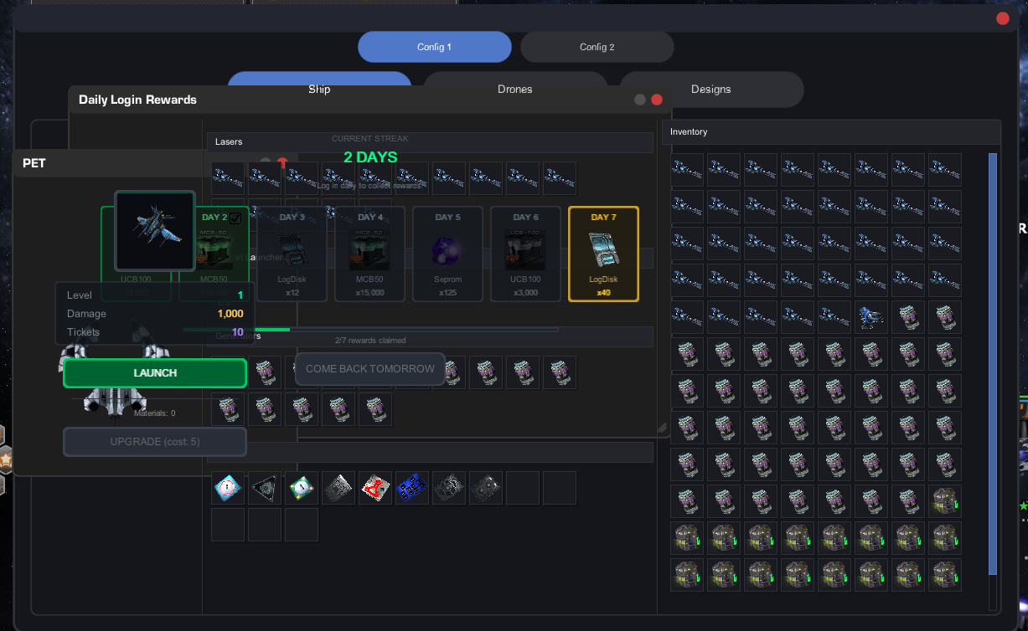The width and height of the screenshot is (1028, 631).
Task: Click the Inventory vertical scrollbar
Action: pyautogui.click(x=994, y=364)
